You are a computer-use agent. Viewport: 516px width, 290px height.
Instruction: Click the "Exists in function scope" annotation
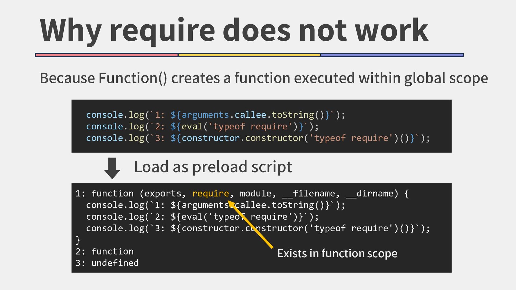tap(337, 253)
